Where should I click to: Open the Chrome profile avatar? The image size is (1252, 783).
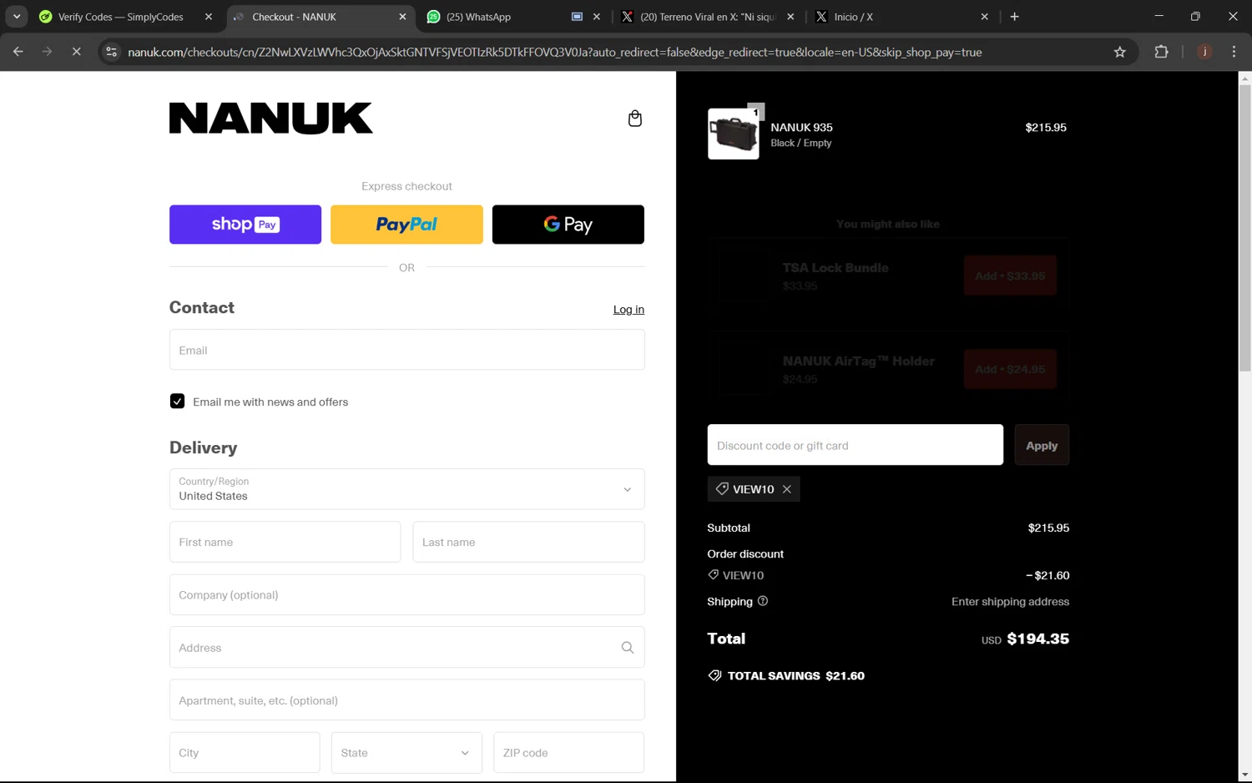point(1204,52)
